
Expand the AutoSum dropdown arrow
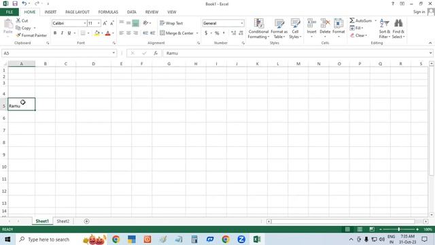(x=376, y=21)
